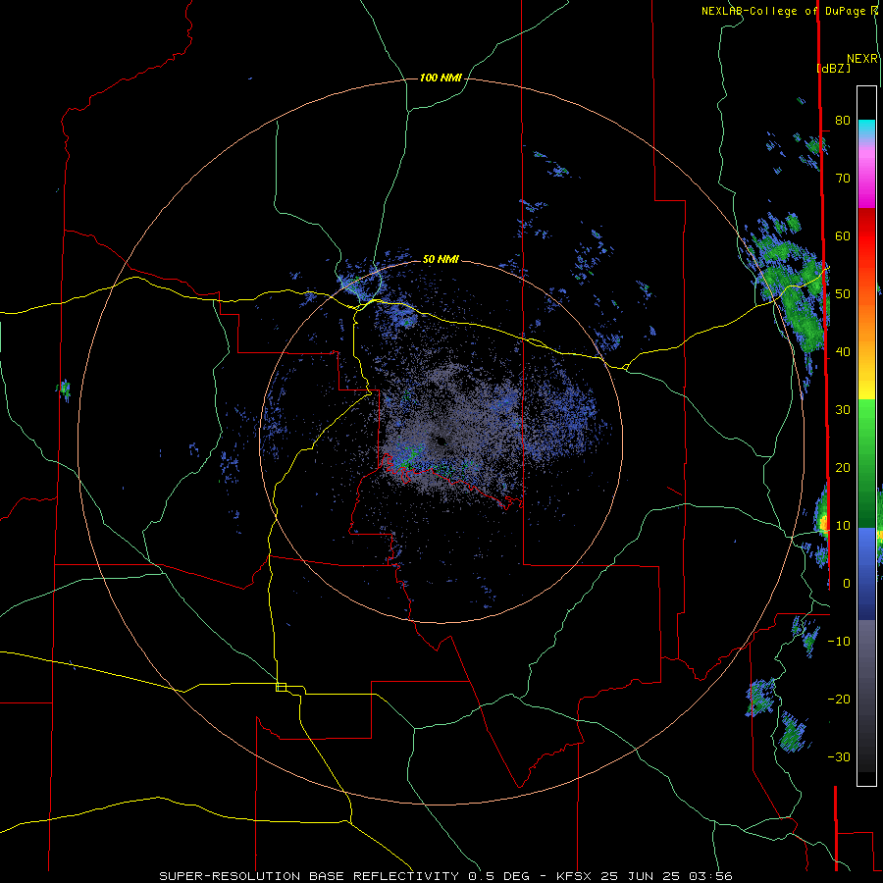Click the -10 value on the dBZ scale

pos(839,642)
